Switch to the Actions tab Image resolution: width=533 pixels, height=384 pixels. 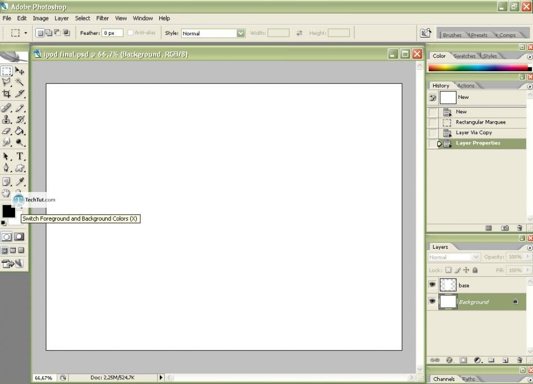pyautogui.click(x=466, y=86)
